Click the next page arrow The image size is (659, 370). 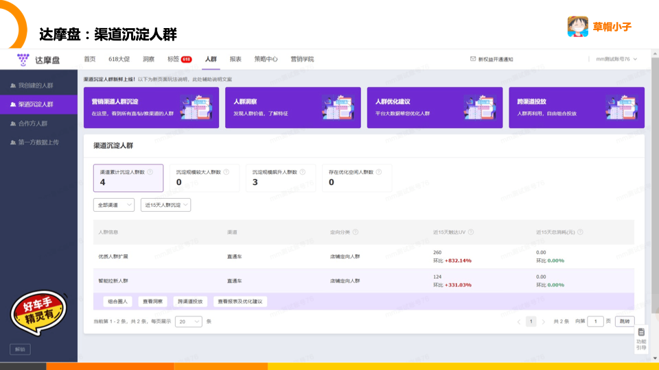coord(543,322)
